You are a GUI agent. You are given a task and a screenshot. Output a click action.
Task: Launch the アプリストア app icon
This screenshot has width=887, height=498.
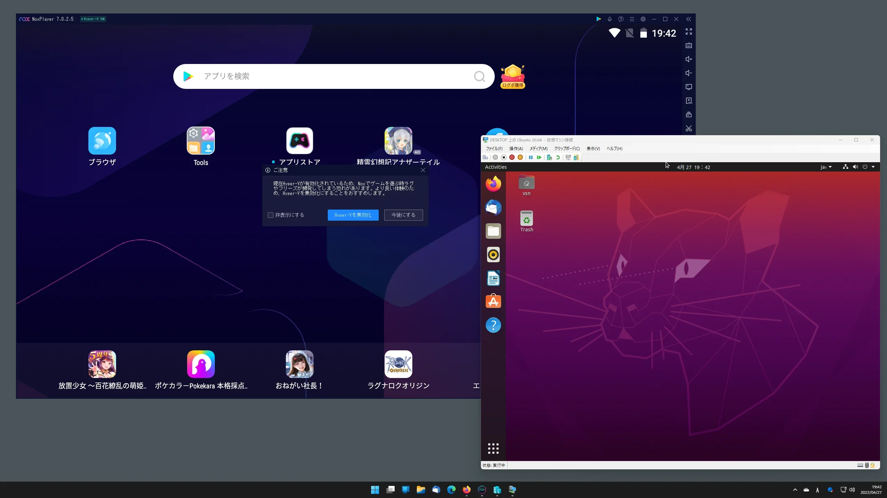point(300,141)
